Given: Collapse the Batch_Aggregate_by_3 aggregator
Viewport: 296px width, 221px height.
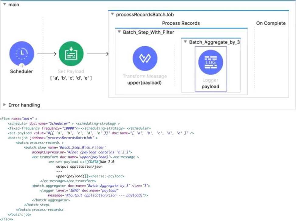Looking at the screenshot, I should tap(185, 42).
